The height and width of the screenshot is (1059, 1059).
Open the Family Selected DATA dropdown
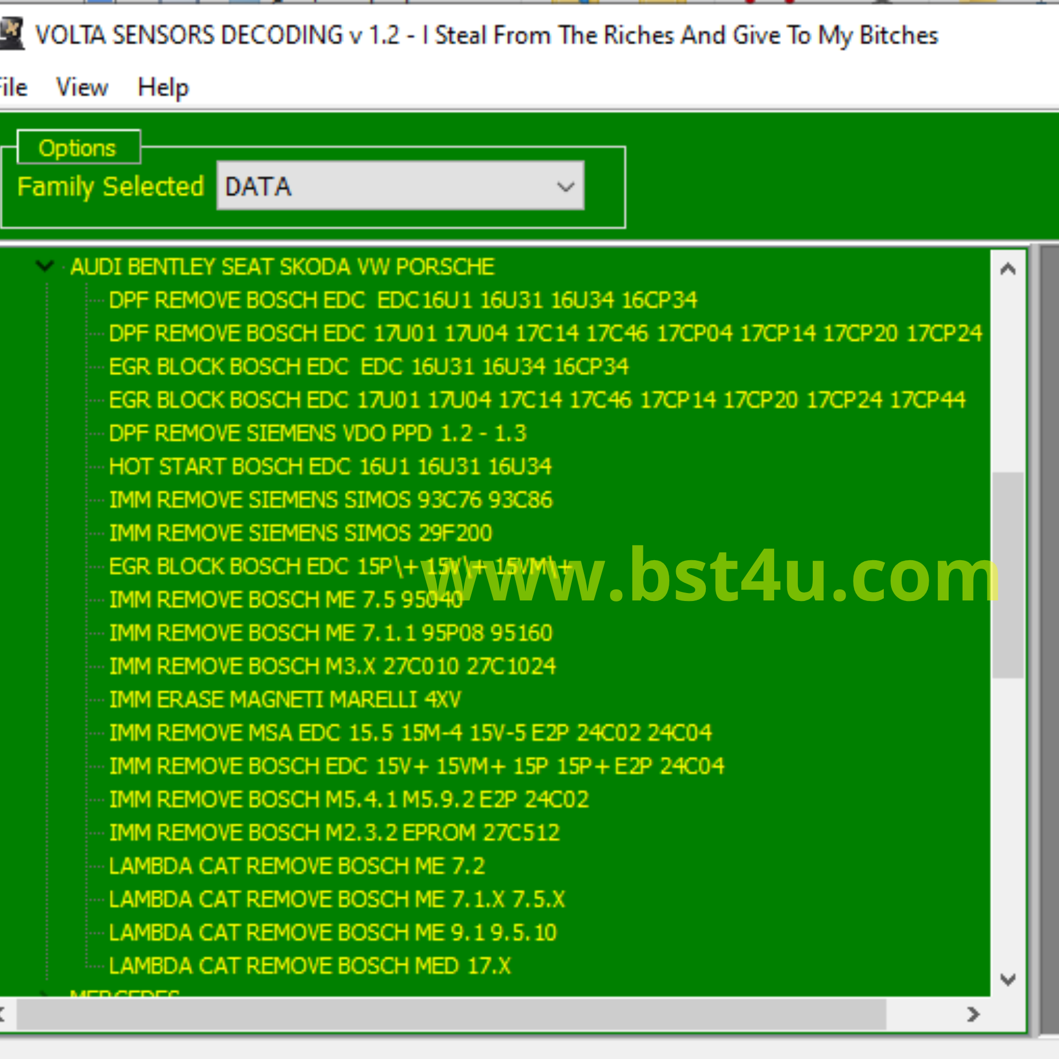tap(401, 186)
